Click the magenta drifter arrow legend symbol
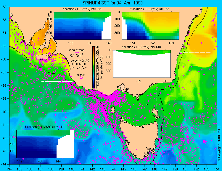The width and height of the screenshot is (222, 171). pos(81,78)
